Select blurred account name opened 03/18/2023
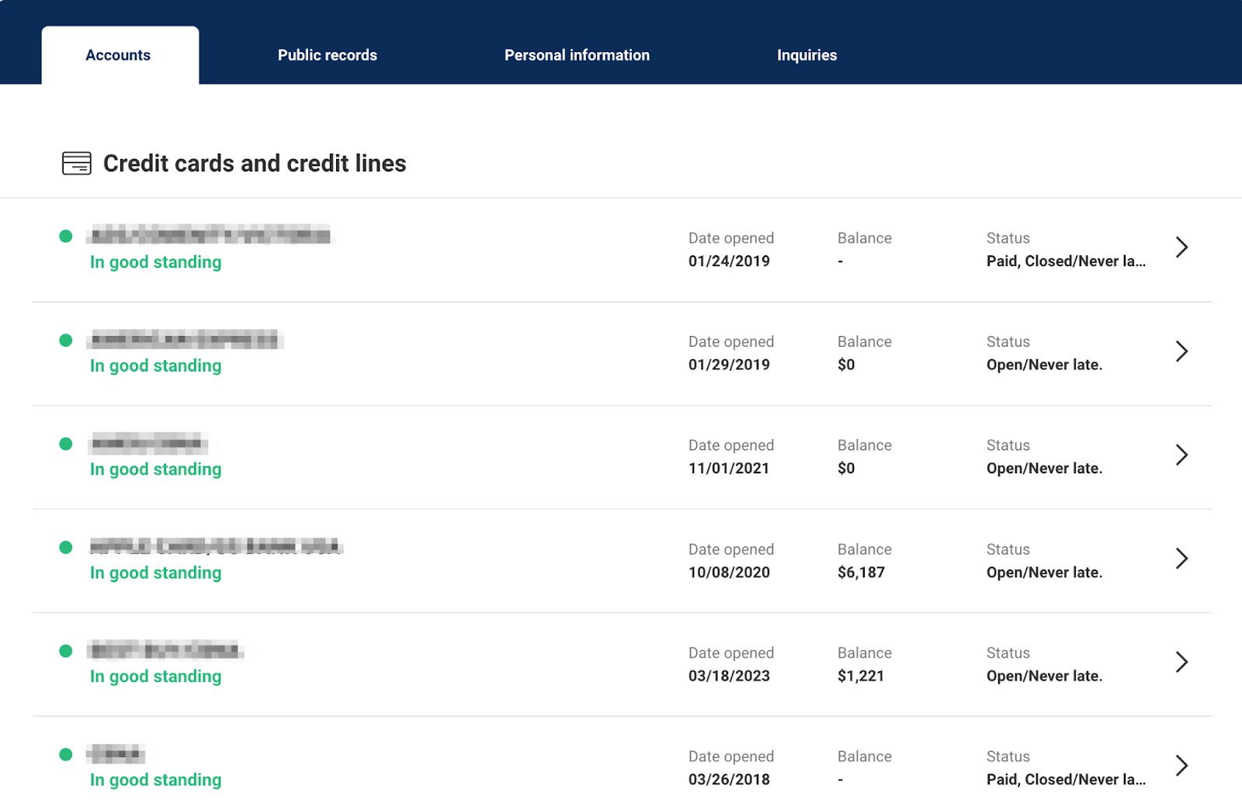1242x810 pixels. (165, 649)
